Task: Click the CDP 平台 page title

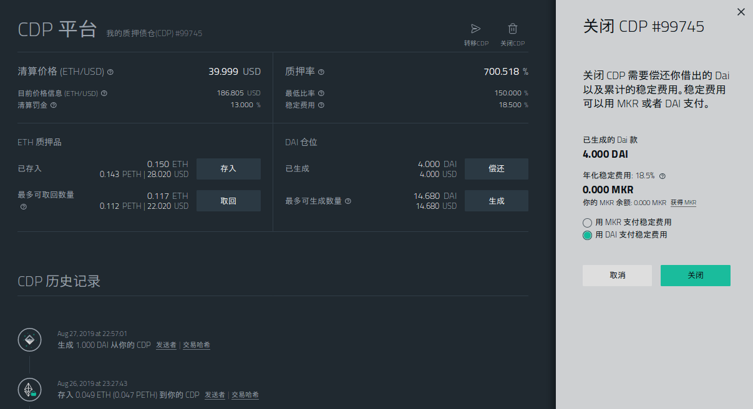Action: point(57,29)
